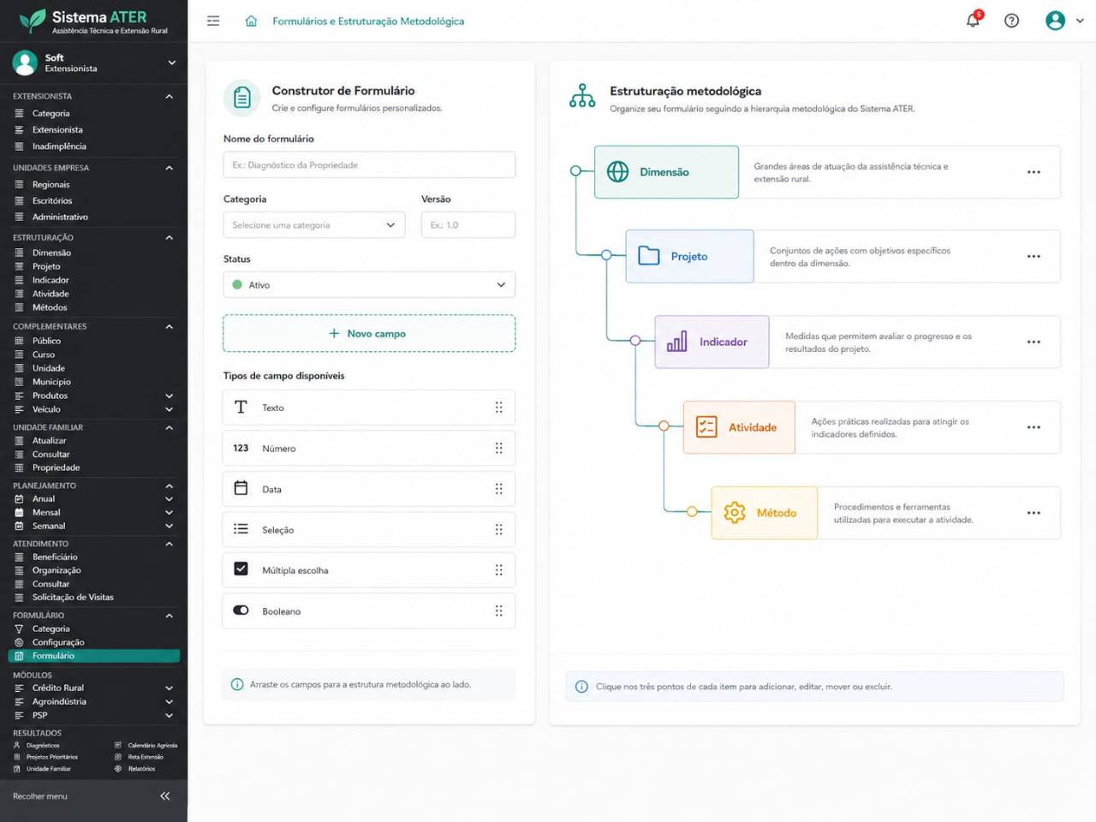Collapse the ESTRUTURAÇÃO sidebar section

(x=169, y=238)
